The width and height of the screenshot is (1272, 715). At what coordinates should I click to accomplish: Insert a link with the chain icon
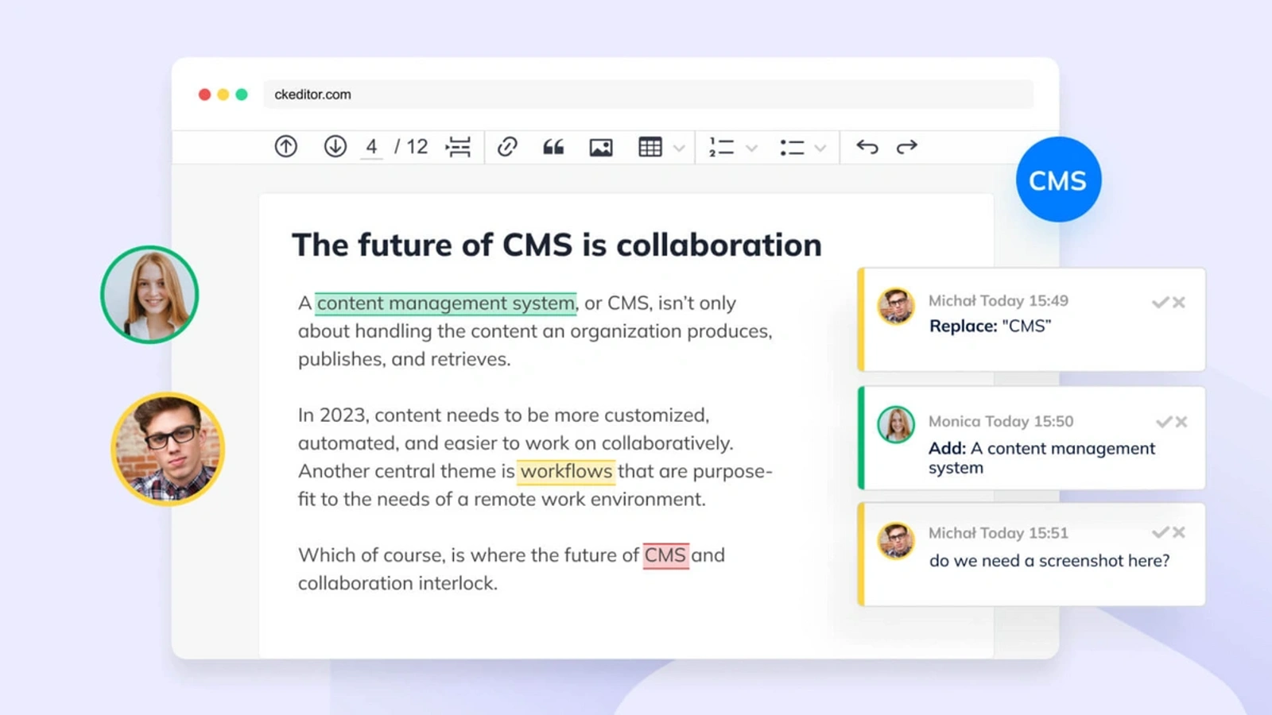tap(507, 147)
